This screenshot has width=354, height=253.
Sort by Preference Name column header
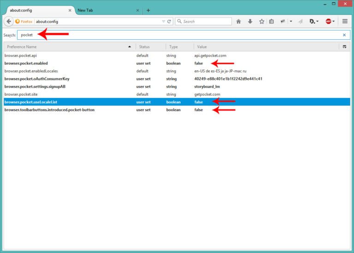[x=70, y=47]
